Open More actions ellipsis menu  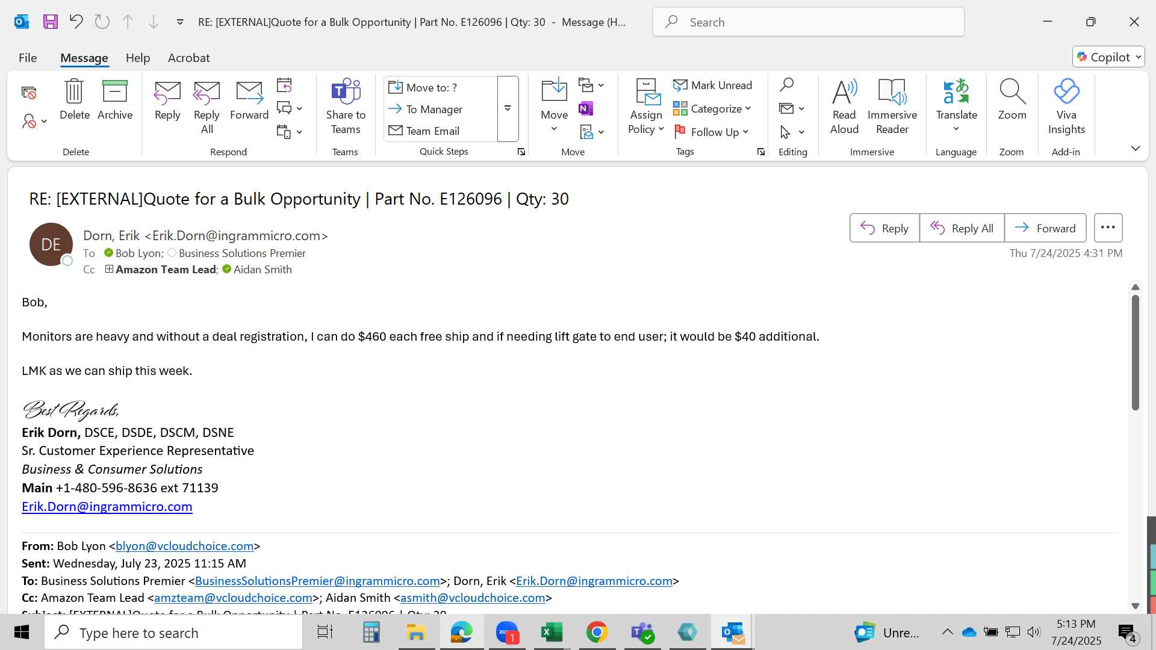pos(1108,228)
